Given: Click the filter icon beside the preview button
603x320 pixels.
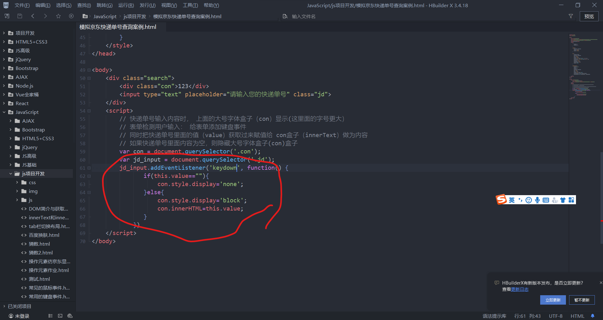Looking at the screenshot, I should pos(571,16).
